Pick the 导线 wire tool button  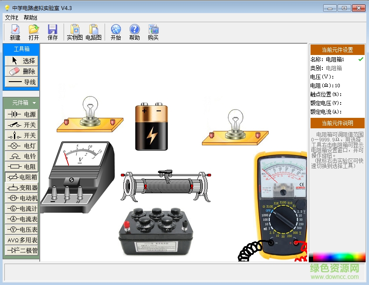[22, 82]
